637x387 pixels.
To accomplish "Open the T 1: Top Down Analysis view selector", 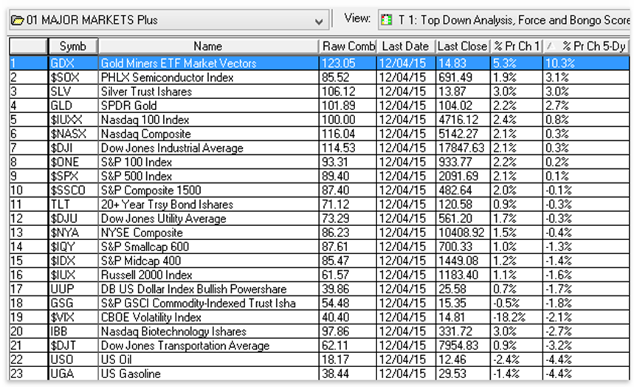I will (503, 20).
